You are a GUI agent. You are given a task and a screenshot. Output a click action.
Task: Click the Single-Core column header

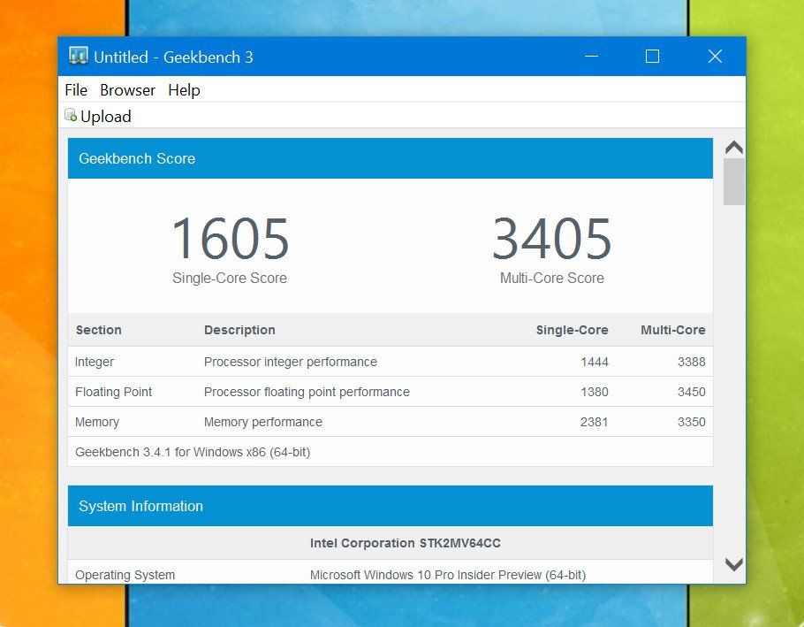pyautogui.click(x=572, y=330)
